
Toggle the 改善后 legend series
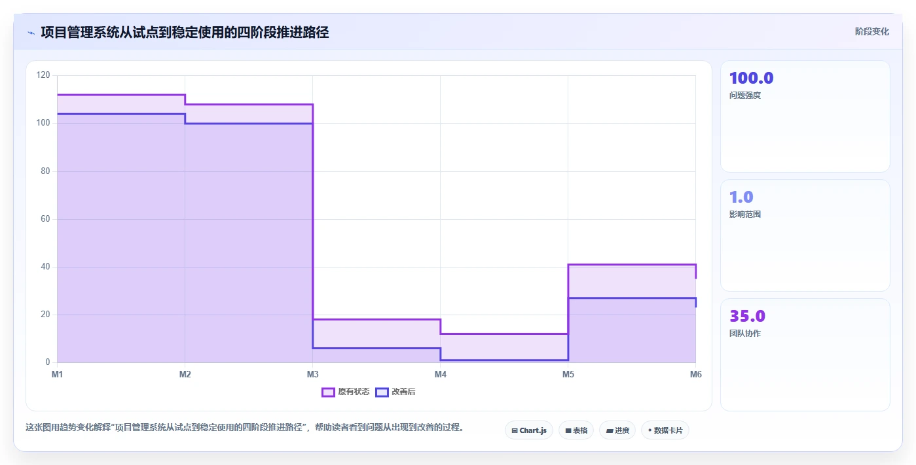pos(395,392)
